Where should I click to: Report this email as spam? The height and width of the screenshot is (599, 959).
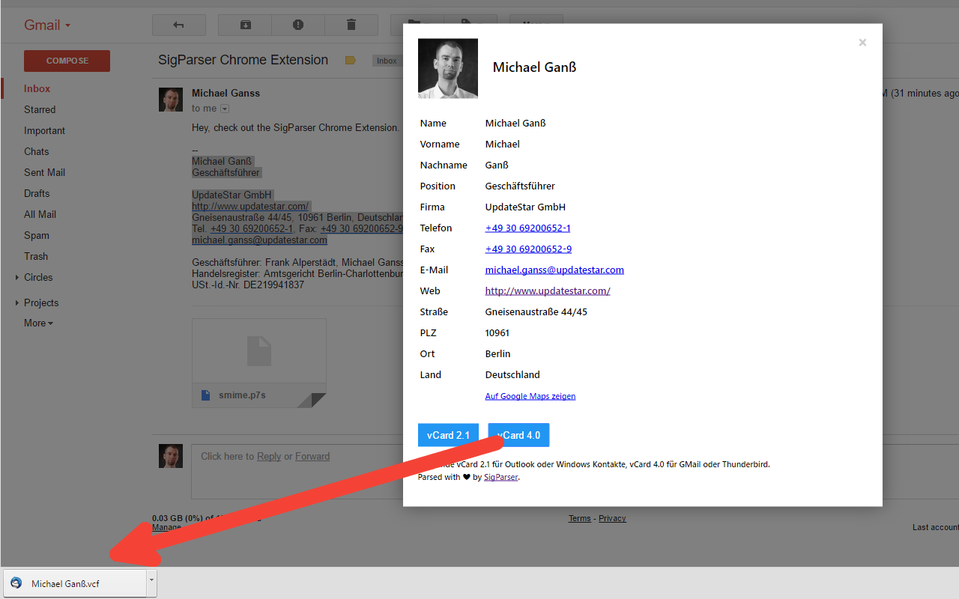298,25
